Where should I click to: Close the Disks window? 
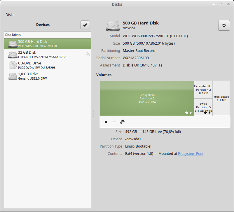[x=228, y=4]
